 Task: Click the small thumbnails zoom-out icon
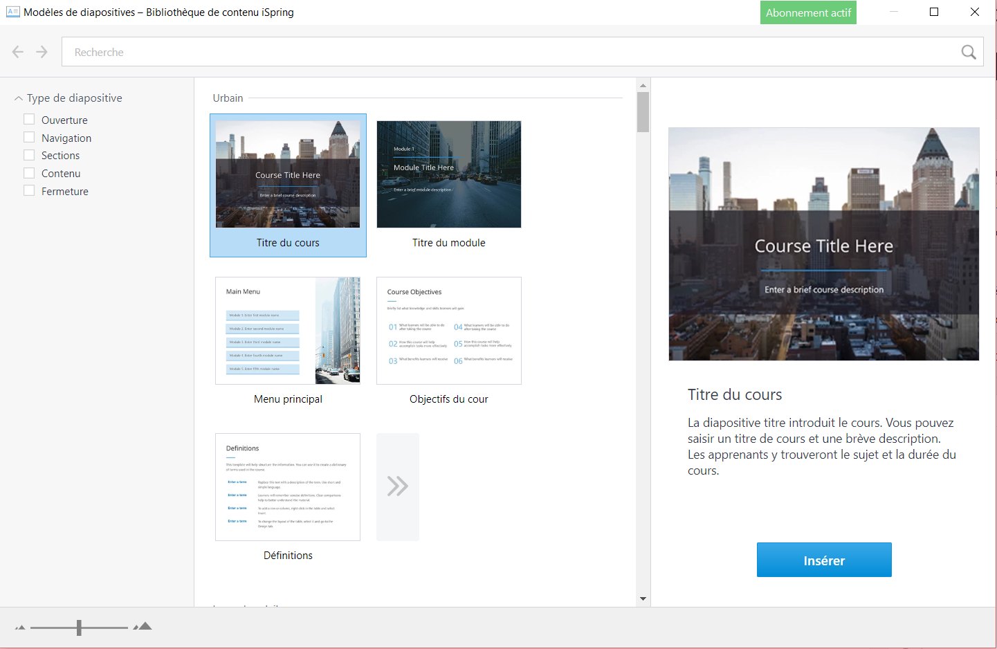(20, 628)
